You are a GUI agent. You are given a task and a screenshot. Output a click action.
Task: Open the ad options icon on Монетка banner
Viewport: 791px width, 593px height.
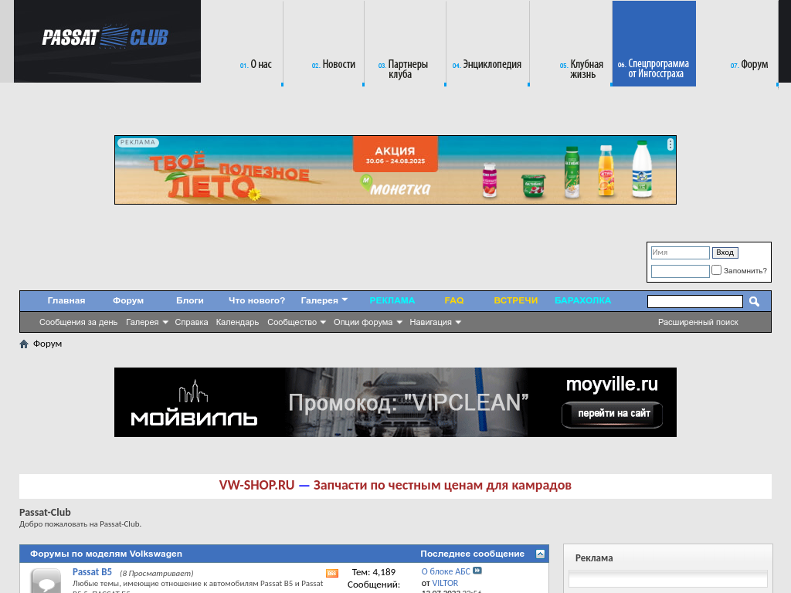670,144
